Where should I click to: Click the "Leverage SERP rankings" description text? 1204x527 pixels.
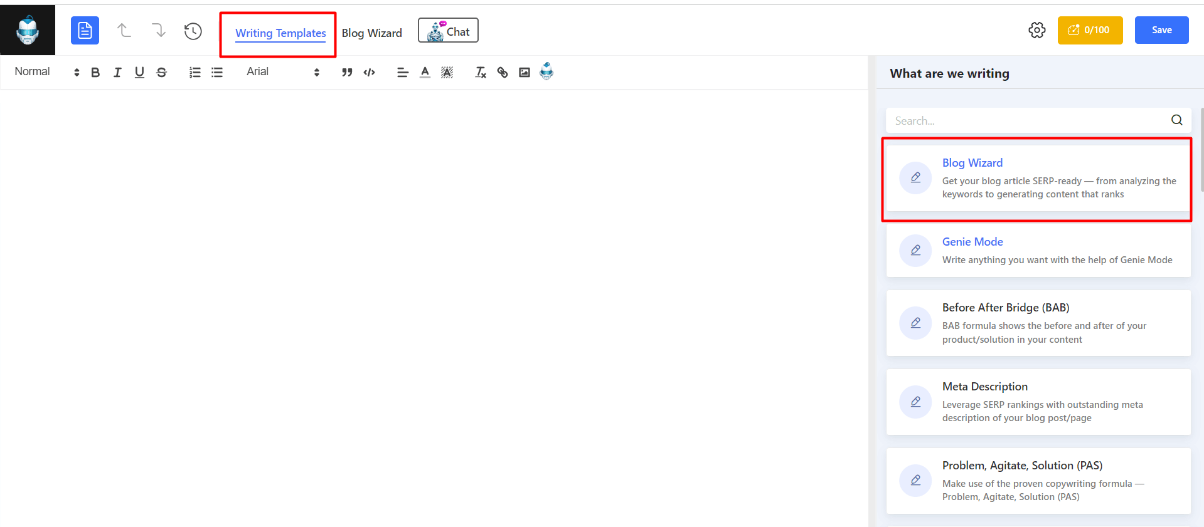(1043, 411)
